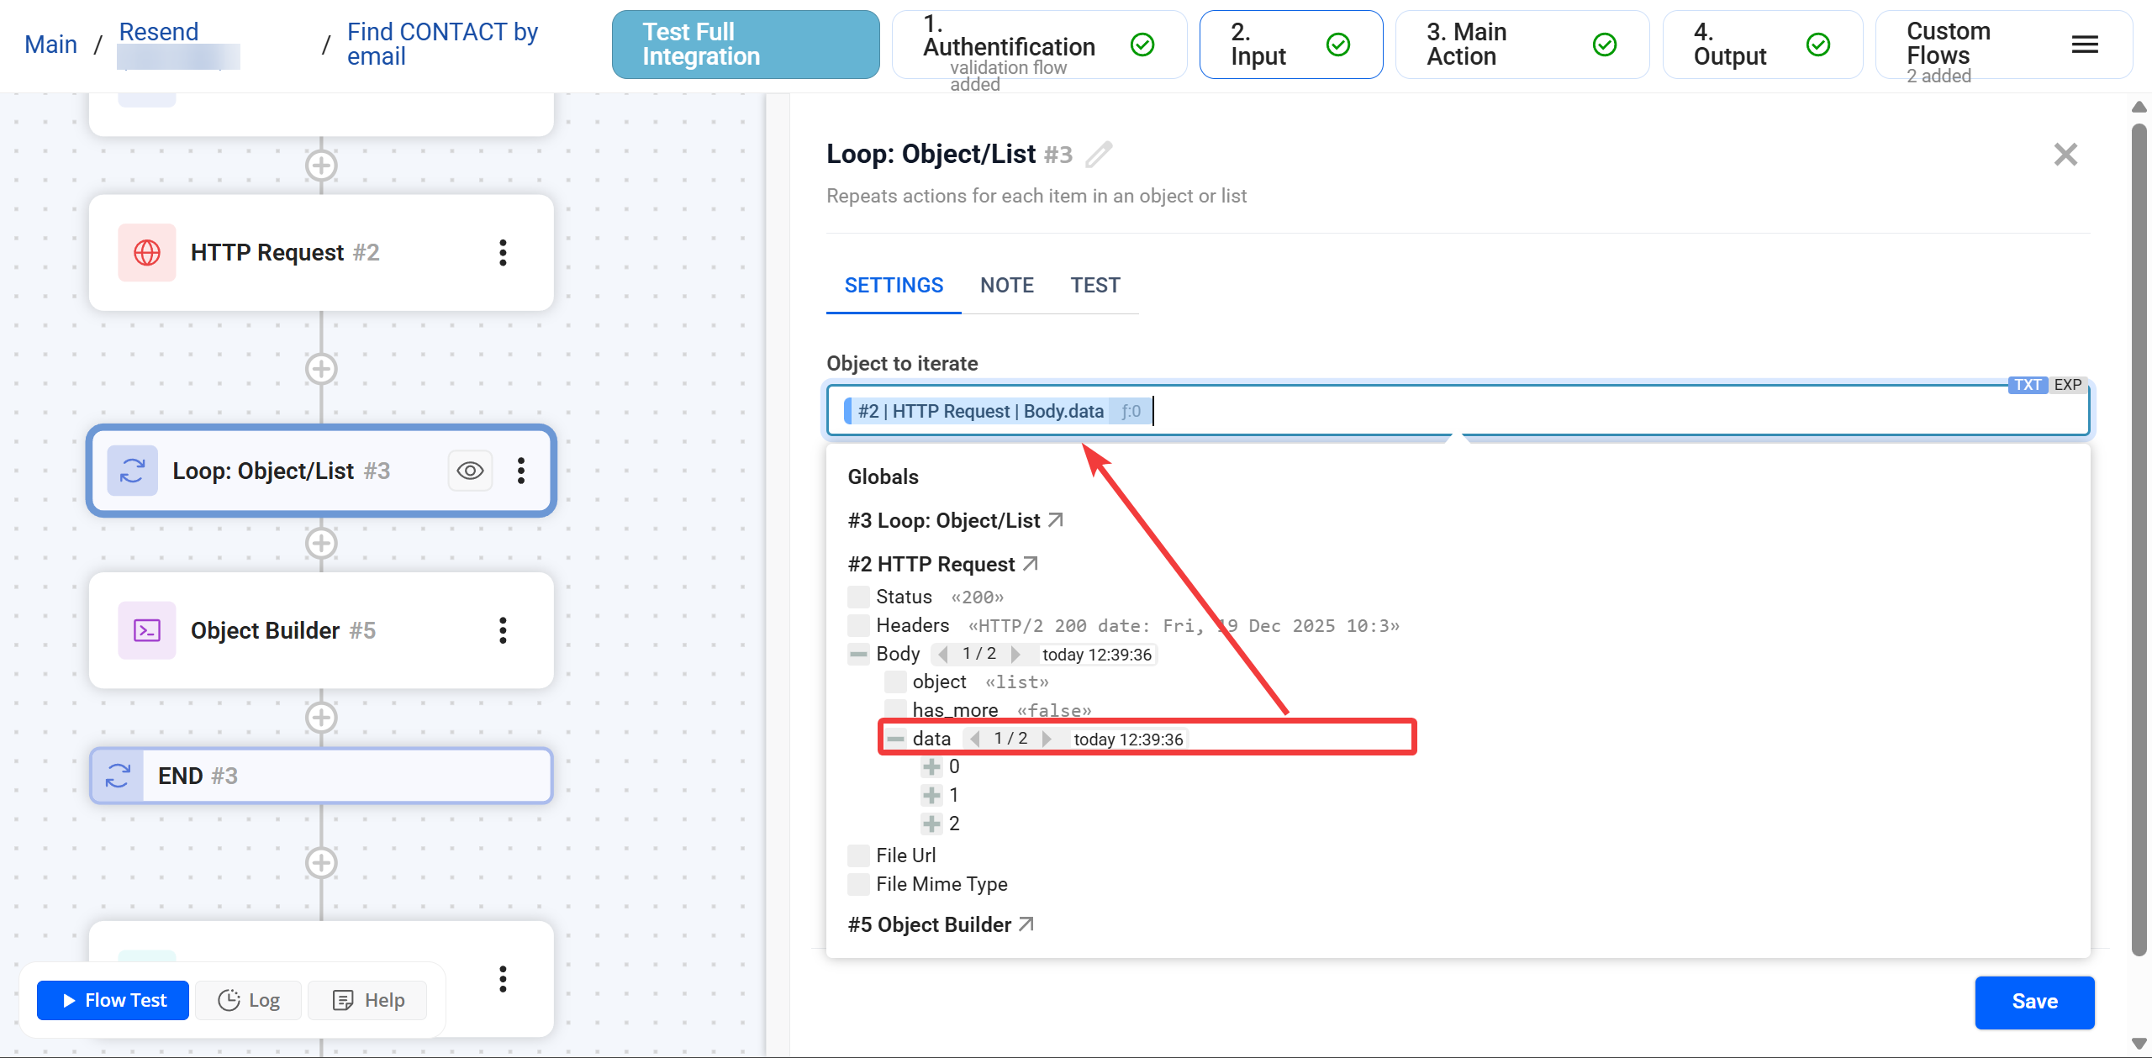
Task: Switch to the TEST tab
Action: (x=1094, y=285)
